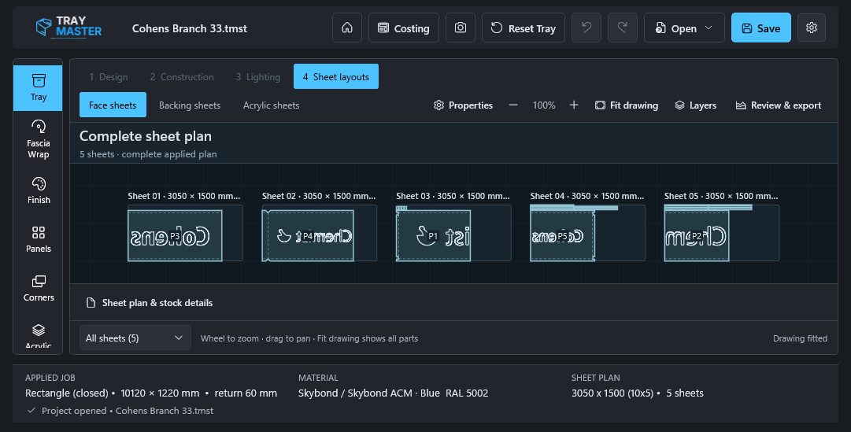Image resolution: width=851 pixels, height=432 pixels.
Task: Click the P5 panel label on Sheet 04
Action: click(x=562, y=236)
